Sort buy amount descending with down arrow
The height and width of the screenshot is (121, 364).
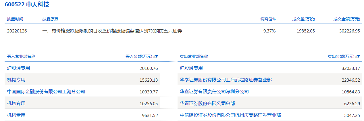[157, 57]
